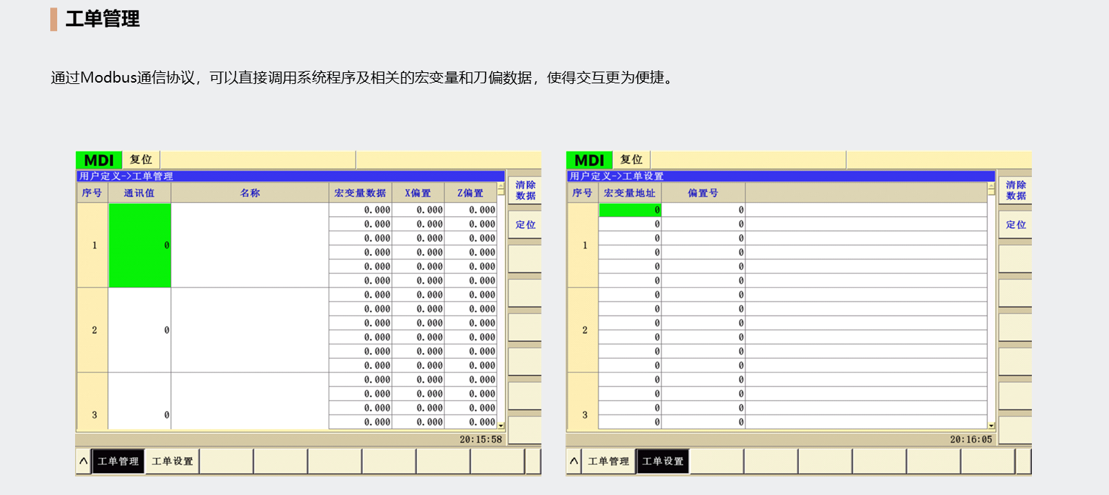Click the 名称 column header

[x=250, y=193]
